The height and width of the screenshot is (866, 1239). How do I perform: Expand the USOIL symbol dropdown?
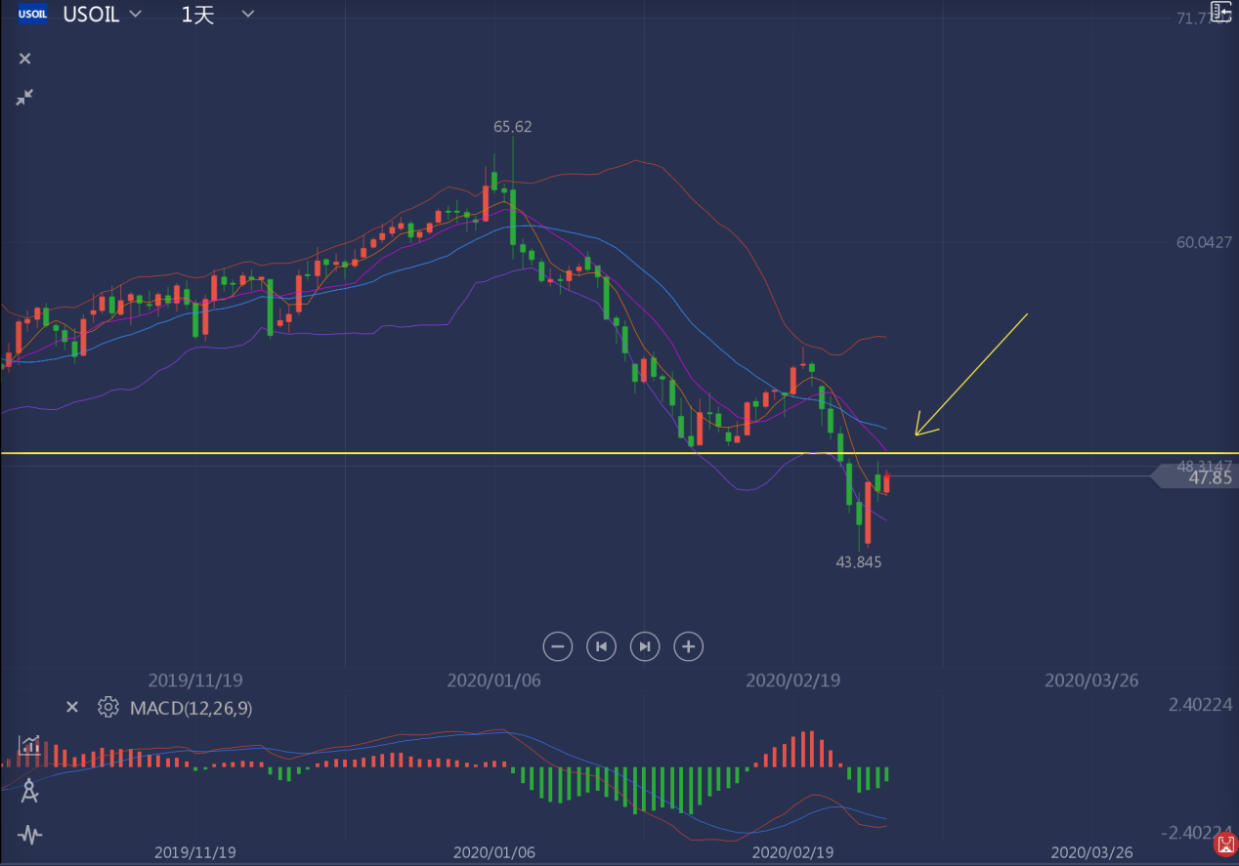click(136, 14)
